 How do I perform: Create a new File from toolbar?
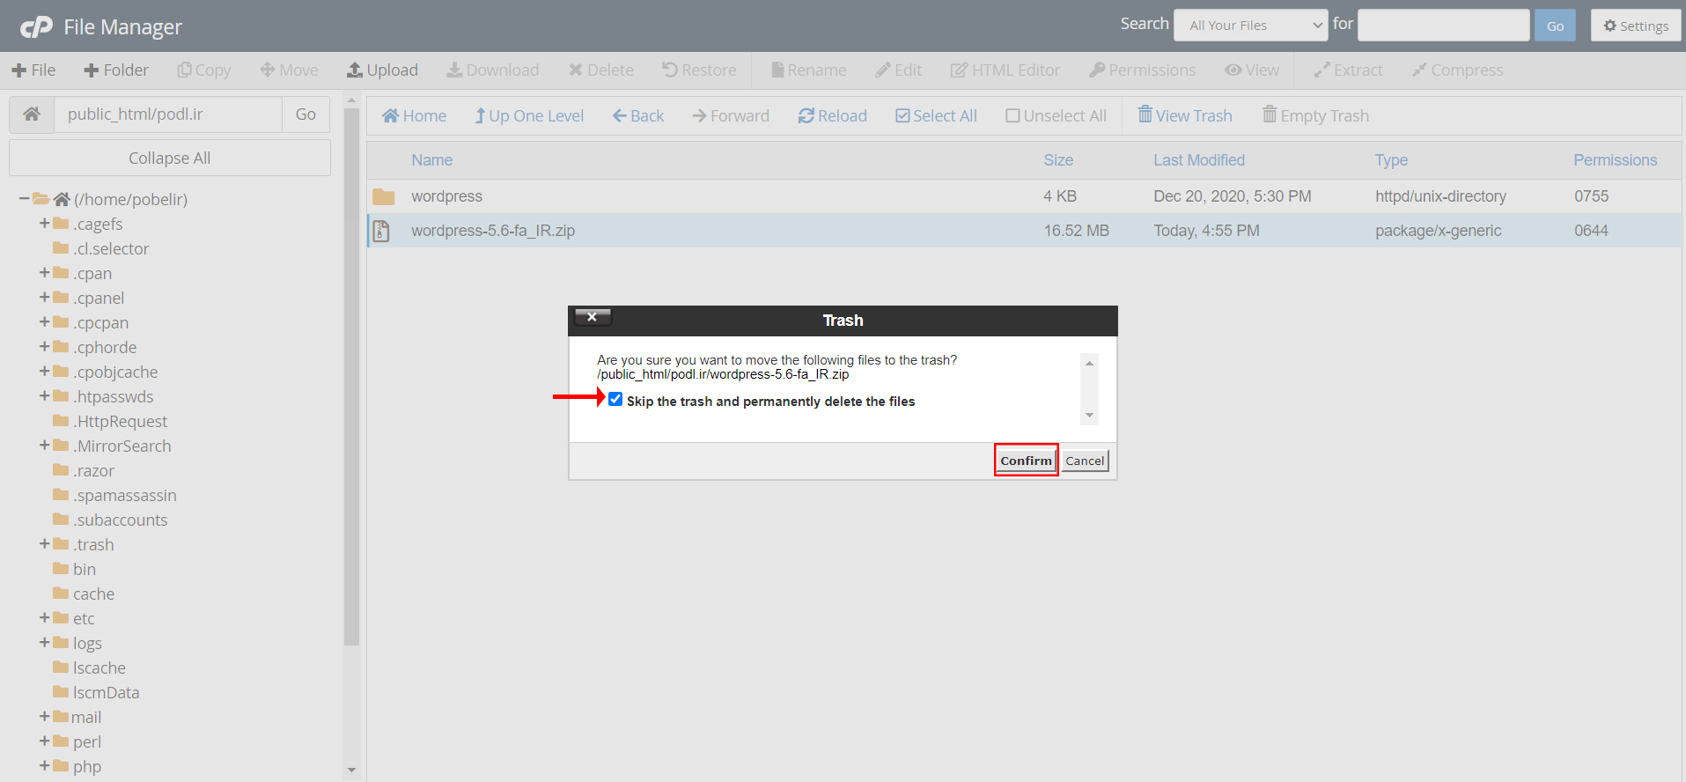coord(33,70)
